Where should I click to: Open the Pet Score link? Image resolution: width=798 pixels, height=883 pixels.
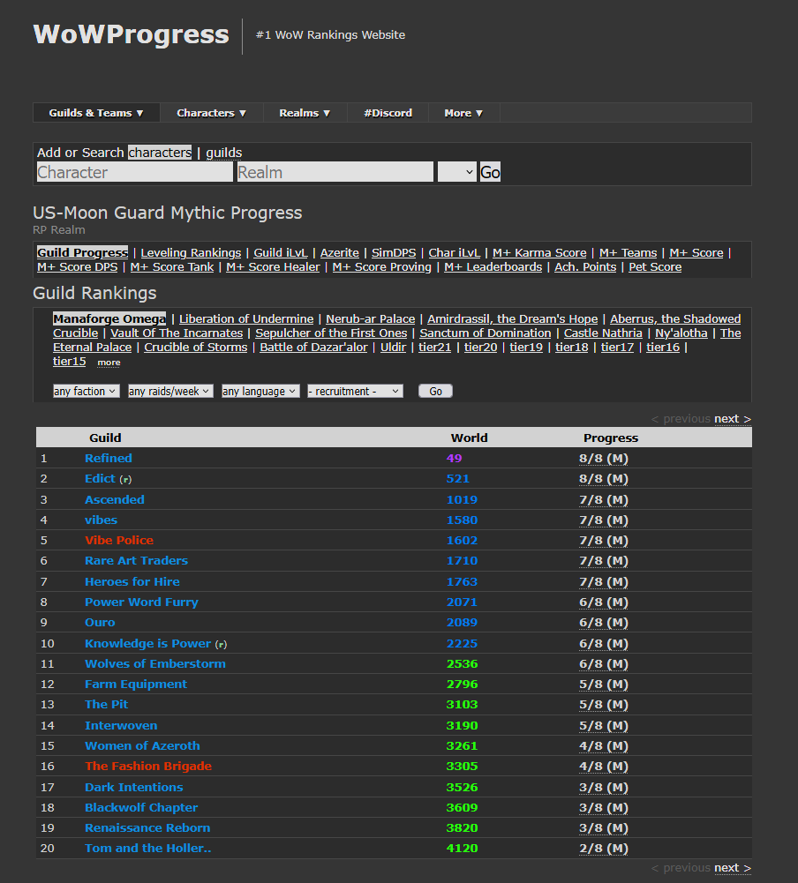655,267
